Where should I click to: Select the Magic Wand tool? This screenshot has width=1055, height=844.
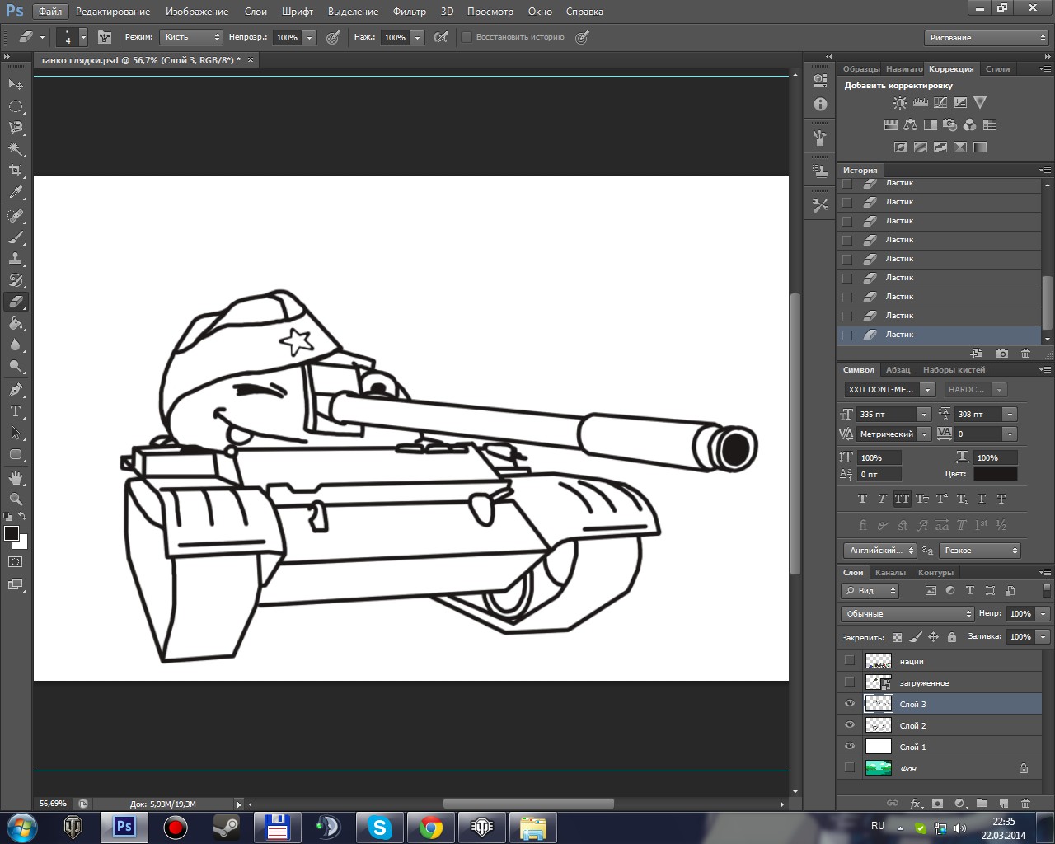(16, 149)
